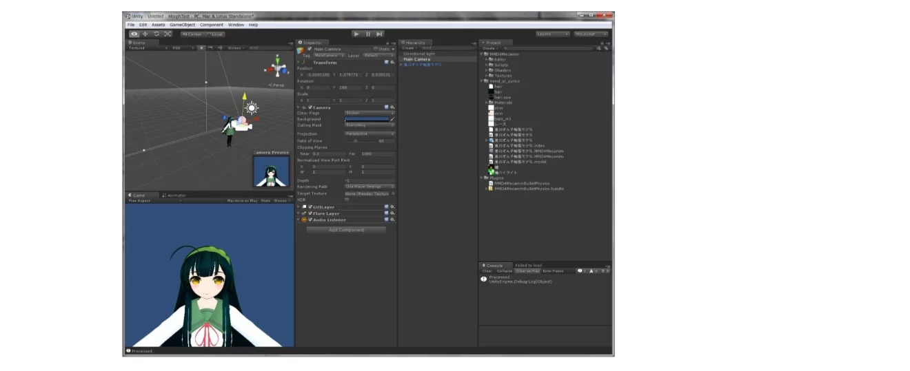This screenshot has width=910, height=371.
Task: Toggle the Center pivot mode button
Action: pyautogui.click(x=192, y=34)
